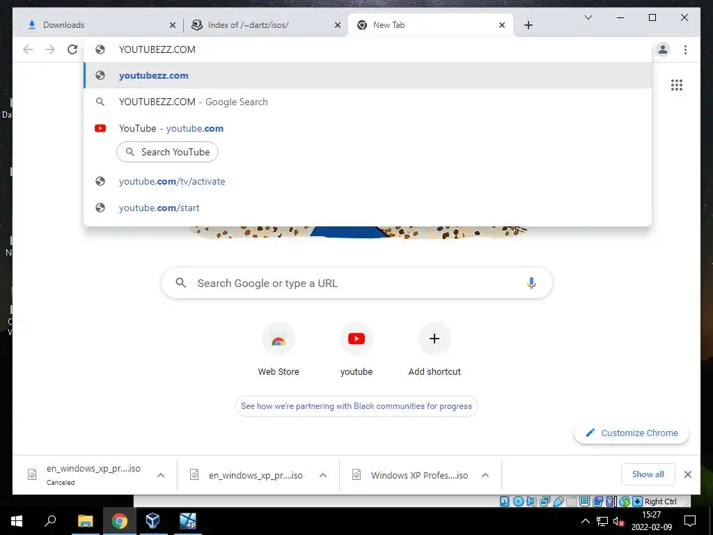Click the VirtualBox optical disc status icon
Image resolution: width=713 pixels, height=535 pixels.
tap(518, 502)
